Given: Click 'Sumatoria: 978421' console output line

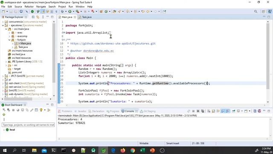Looking at the screenshot, I should click(72, 123).
